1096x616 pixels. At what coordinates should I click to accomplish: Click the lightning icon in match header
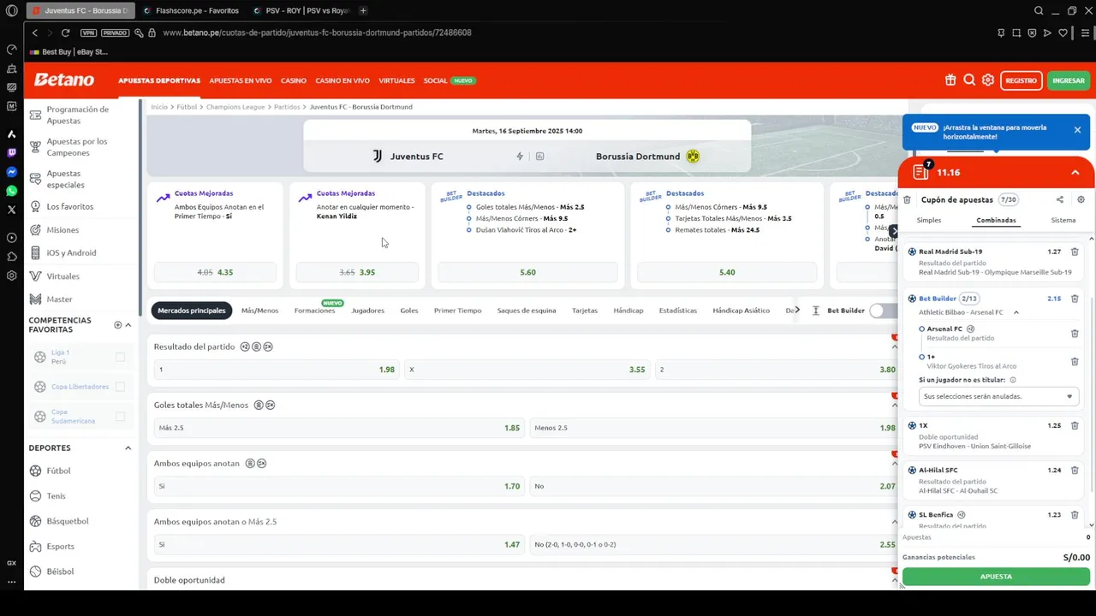click(520, 157)
